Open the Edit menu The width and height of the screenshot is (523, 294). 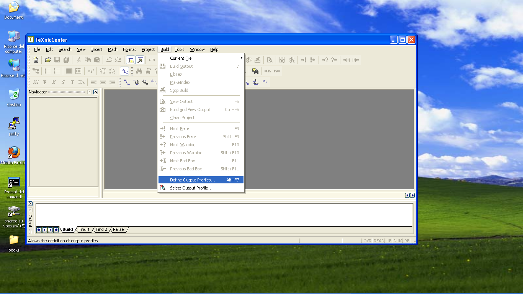49,49
